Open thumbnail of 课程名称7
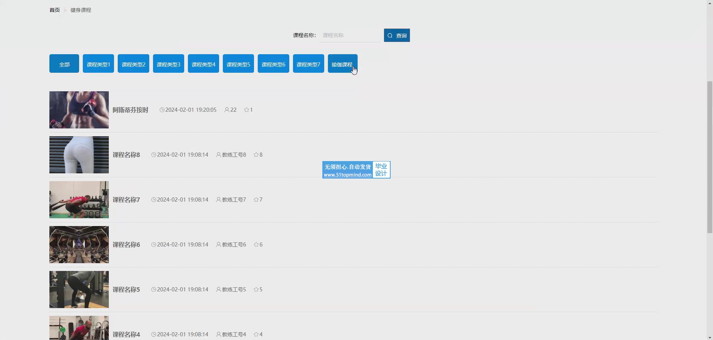This screenshot has width=713, height=340. 79,200
